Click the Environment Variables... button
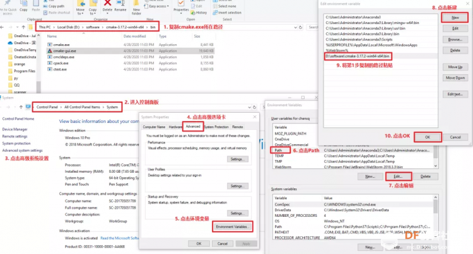Screen dimensions: 473x254 click(x=232, y=226)
